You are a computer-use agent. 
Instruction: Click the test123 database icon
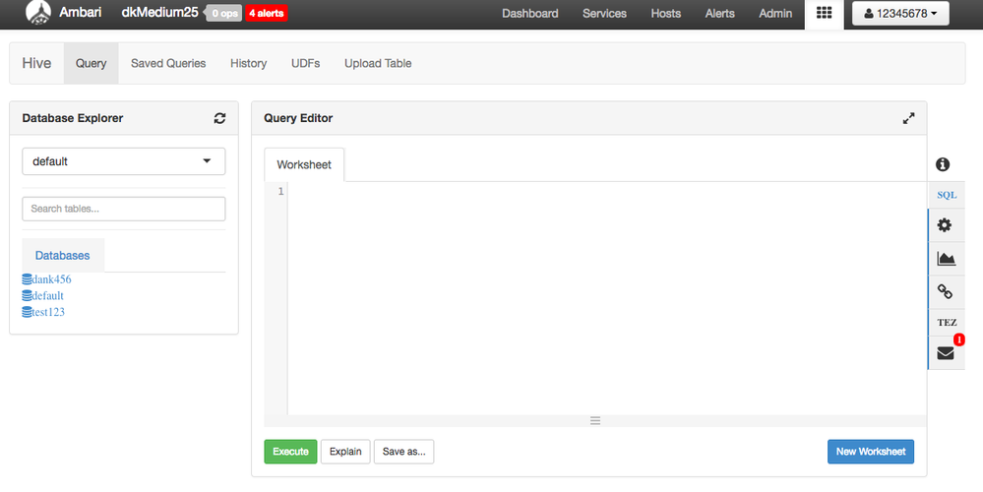(27, 312)
